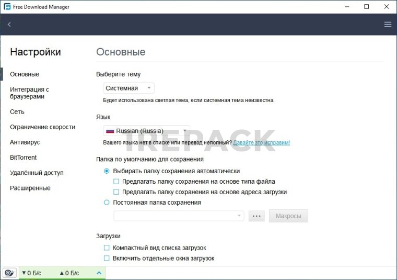Click the browse folder ellipsis button

pyautogui.click(x=256, y=216)
